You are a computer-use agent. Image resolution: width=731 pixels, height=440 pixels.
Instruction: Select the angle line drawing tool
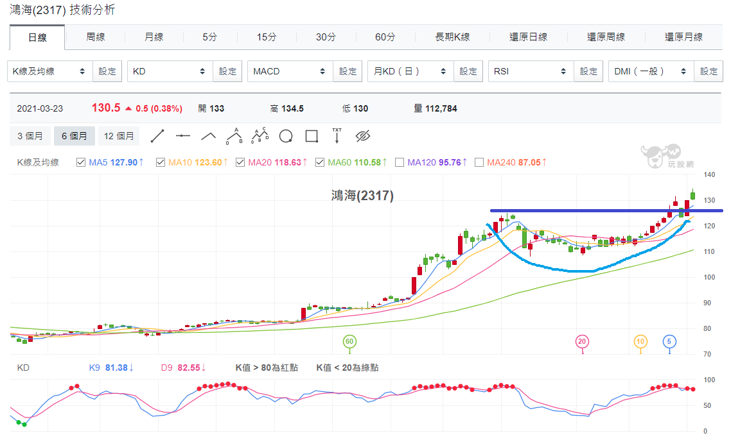tap(208, 136)
